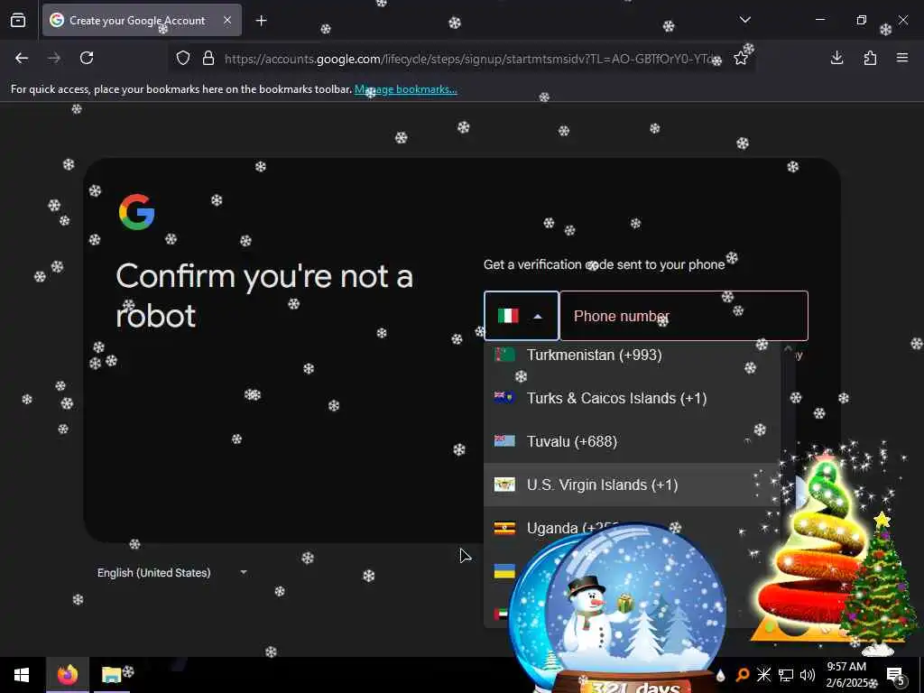Open the Windows Start menu
This screenshot has height=693, width=924.
click(22, 675)
